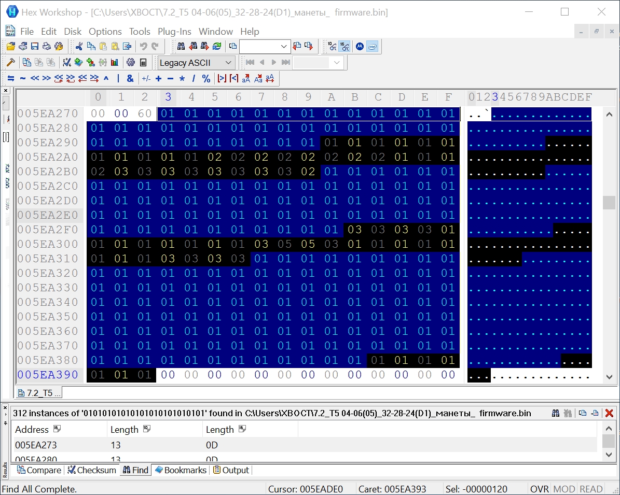
Task: Click the bitwise AND (&) operation
Action: click(x=130, y=79)
